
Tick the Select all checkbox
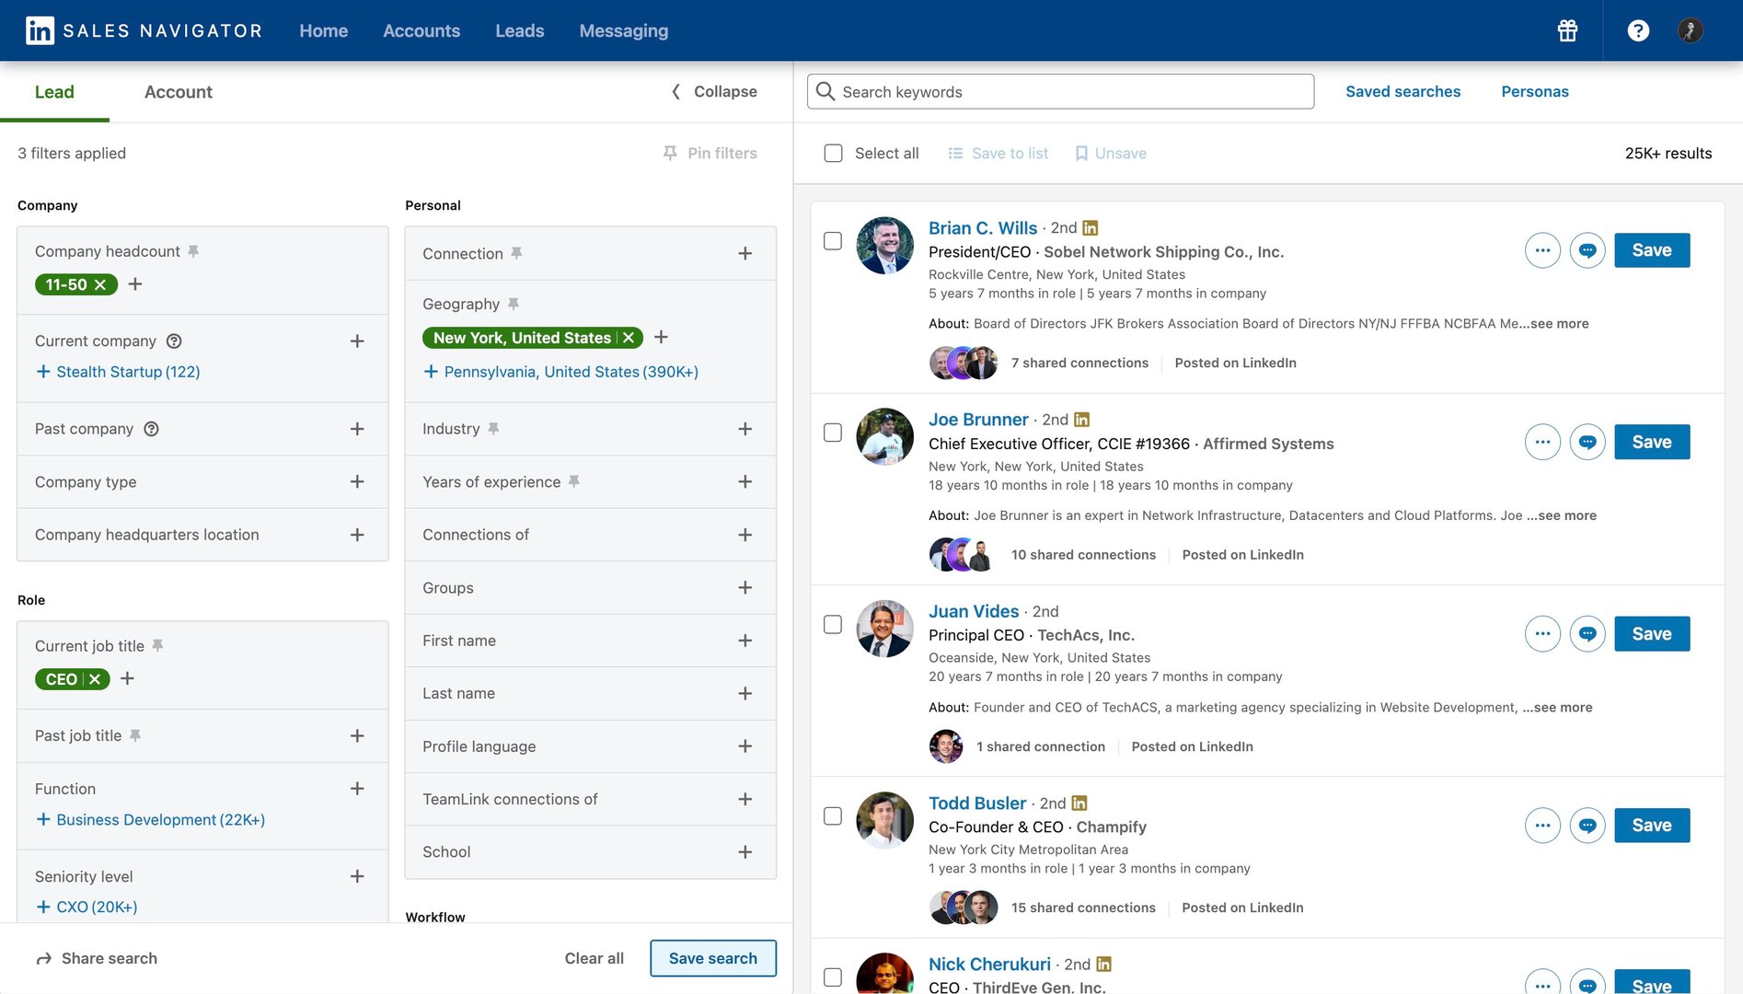tap(833, 154)
